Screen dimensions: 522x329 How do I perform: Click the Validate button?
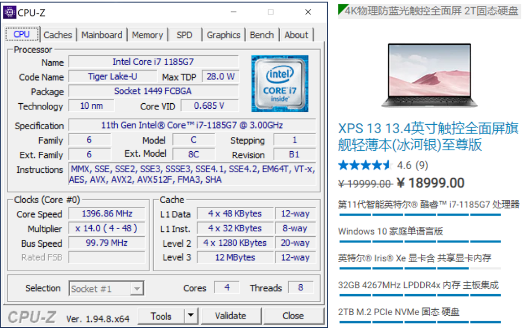coord(231,316)
